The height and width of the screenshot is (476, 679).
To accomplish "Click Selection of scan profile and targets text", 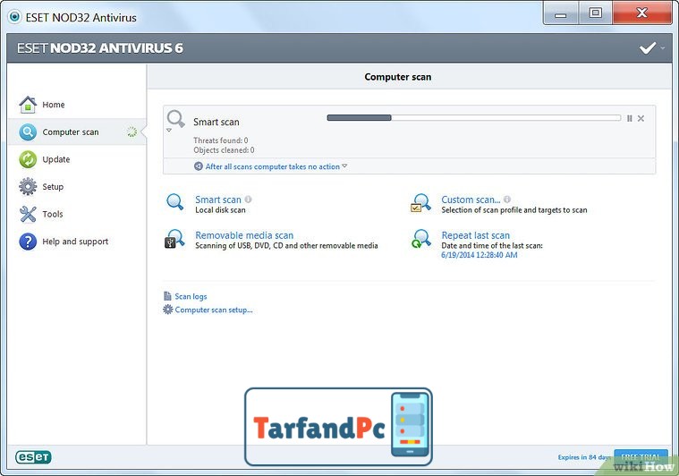I will pos(514,210).
